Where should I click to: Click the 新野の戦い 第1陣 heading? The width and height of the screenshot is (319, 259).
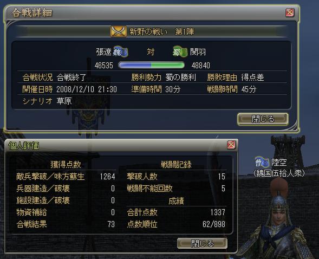(162, 31)
